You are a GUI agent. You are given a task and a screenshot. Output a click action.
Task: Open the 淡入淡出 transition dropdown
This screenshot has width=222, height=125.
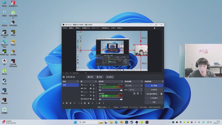[x=133, y=86]
